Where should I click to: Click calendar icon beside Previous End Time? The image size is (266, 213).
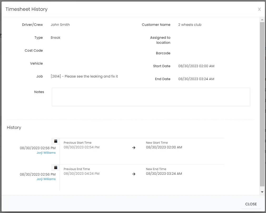coord(56,167)
